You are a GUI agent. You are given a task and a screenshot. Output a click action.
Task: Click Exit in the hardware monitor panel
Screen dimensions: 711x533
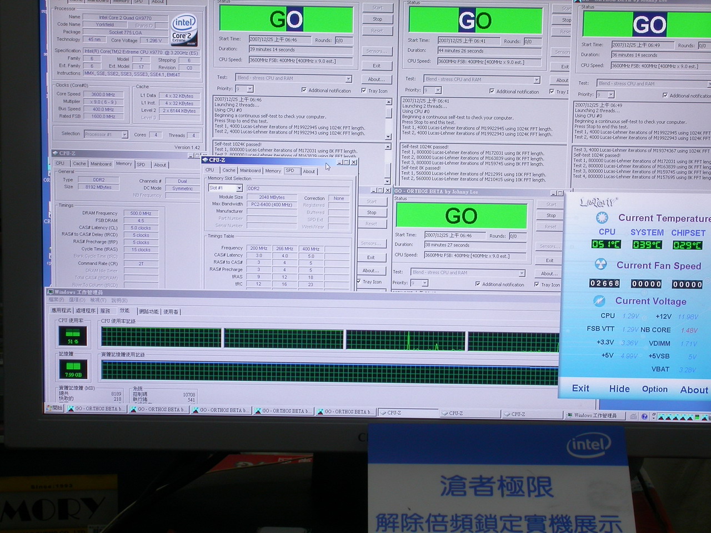click(580, 388)
